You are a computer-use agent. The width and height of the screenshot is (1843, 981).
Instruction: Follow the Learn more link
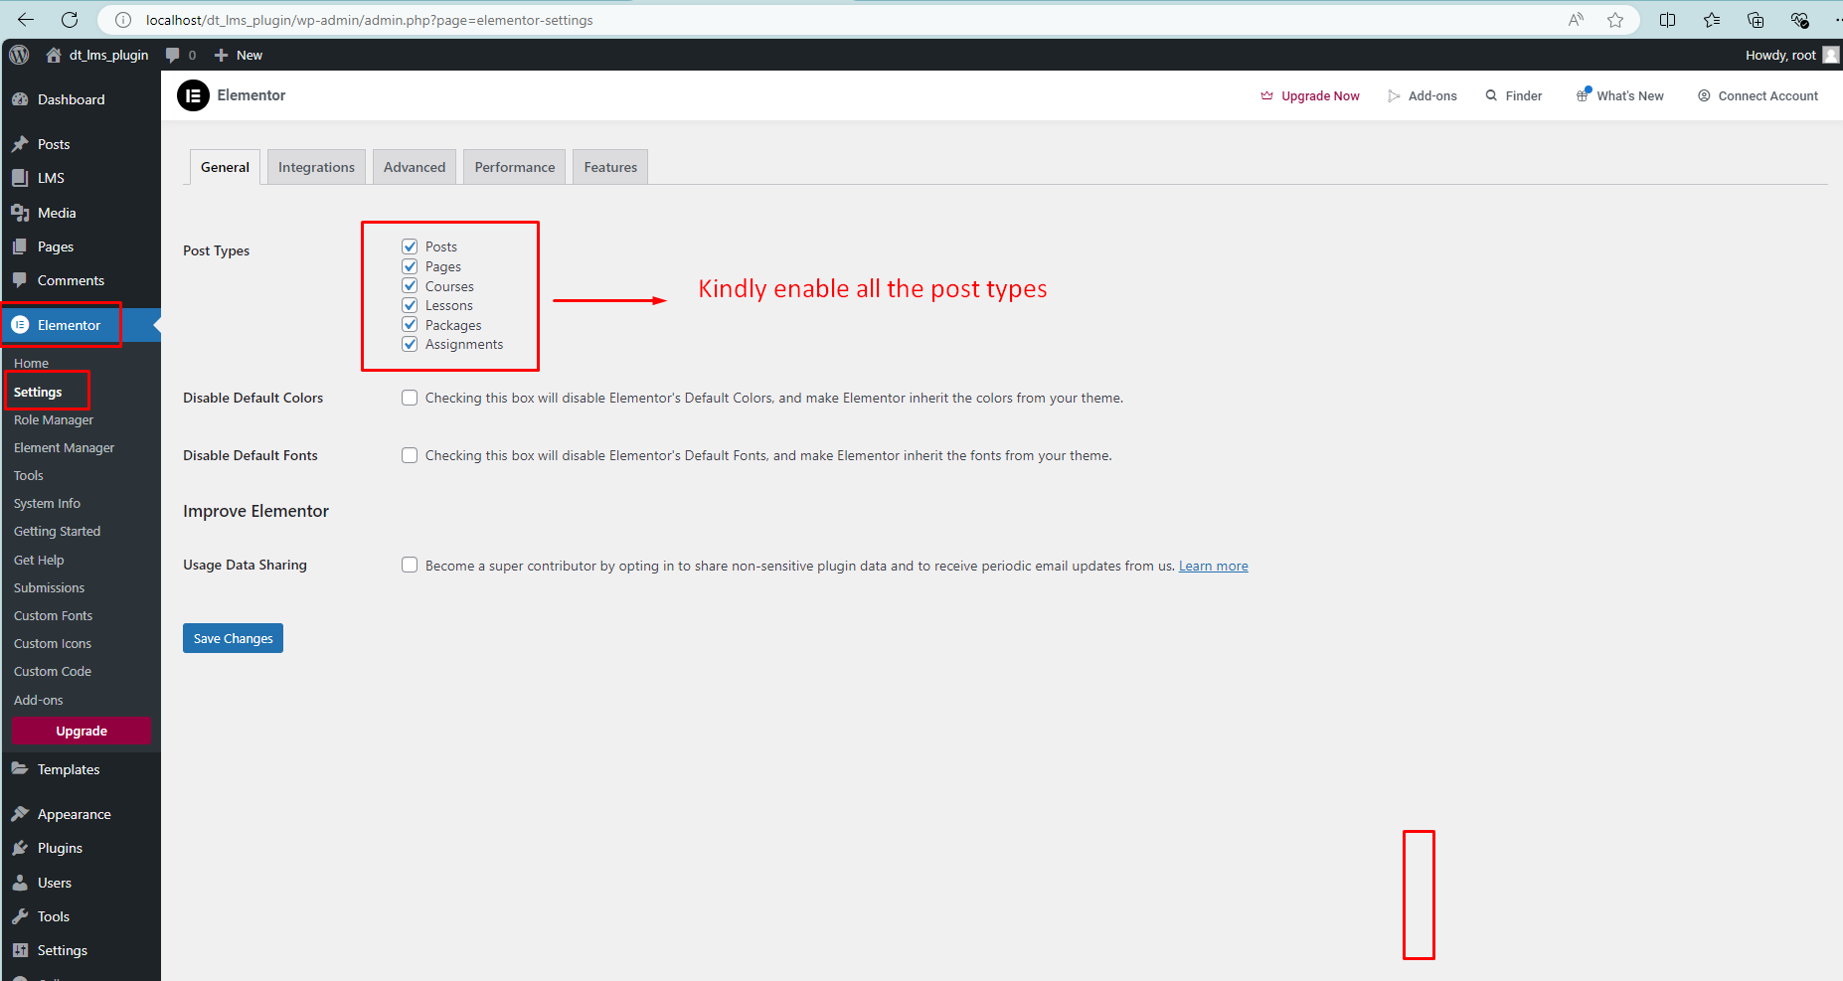click(x=1213, y=566)
